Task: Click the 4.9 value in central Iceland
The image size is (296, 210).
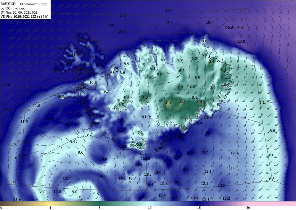Action: [180, 87]
